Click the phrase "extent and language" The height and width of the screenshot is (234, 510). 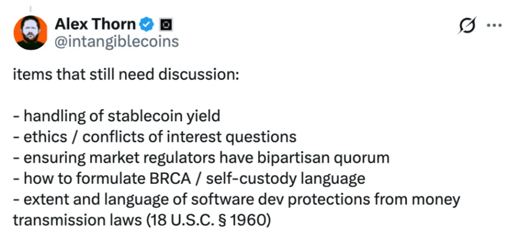(89, 199)
